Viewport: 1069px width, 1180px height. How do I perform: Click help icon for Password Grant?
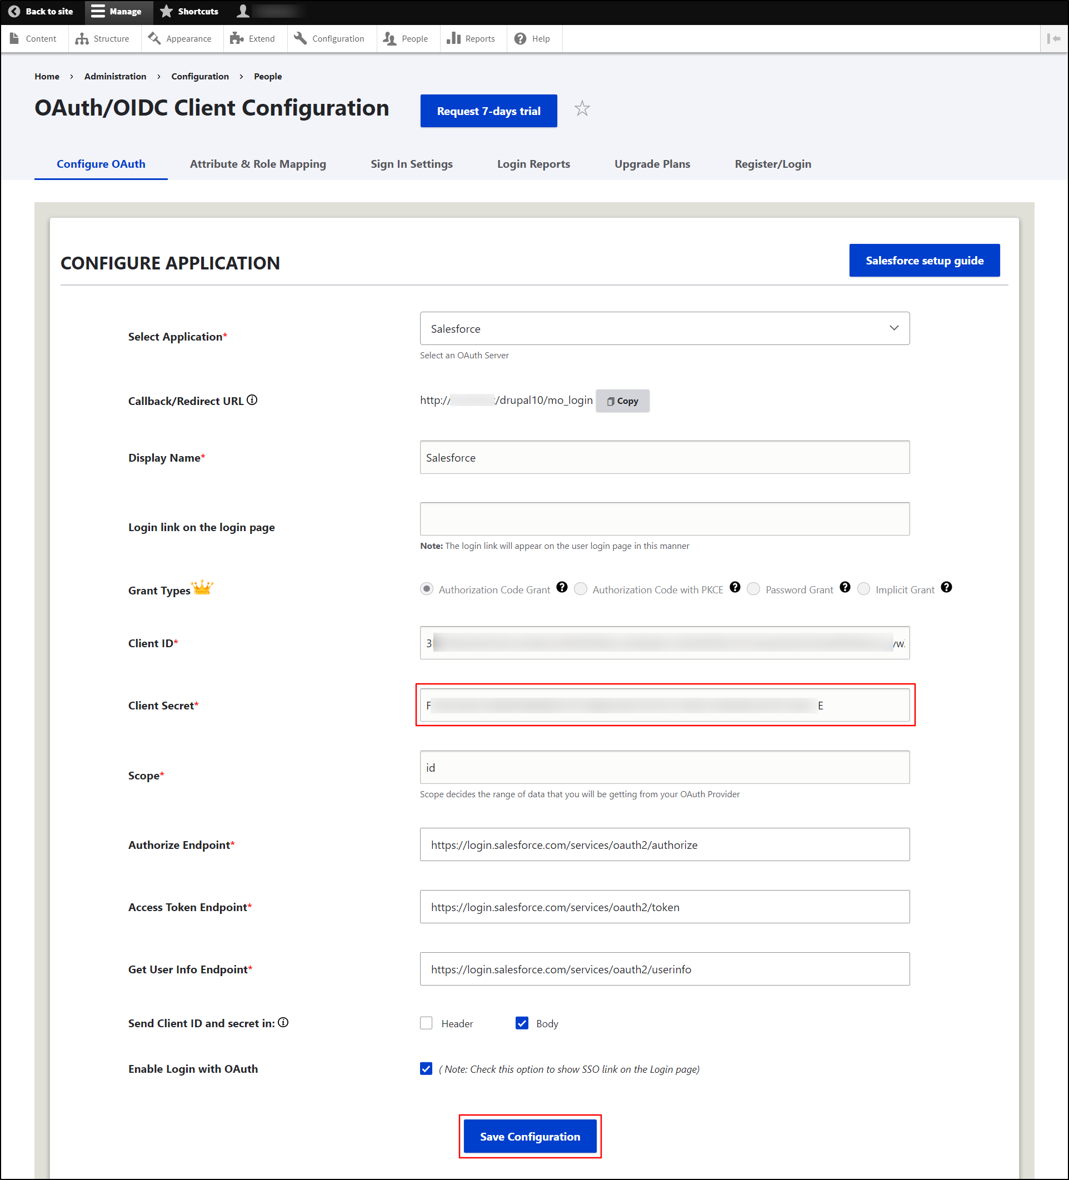(x=844, y=587)
